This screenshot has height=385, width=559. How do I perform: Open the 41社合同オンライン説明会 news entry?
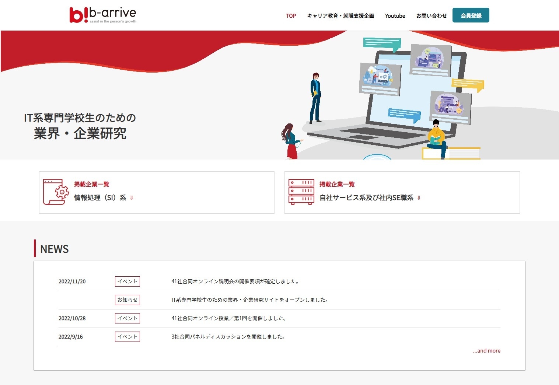coord(235,281)
